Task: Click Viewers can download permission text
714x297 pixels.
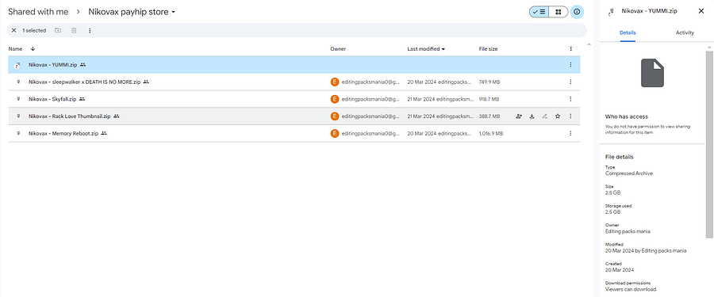Action: tap(631, 289)
